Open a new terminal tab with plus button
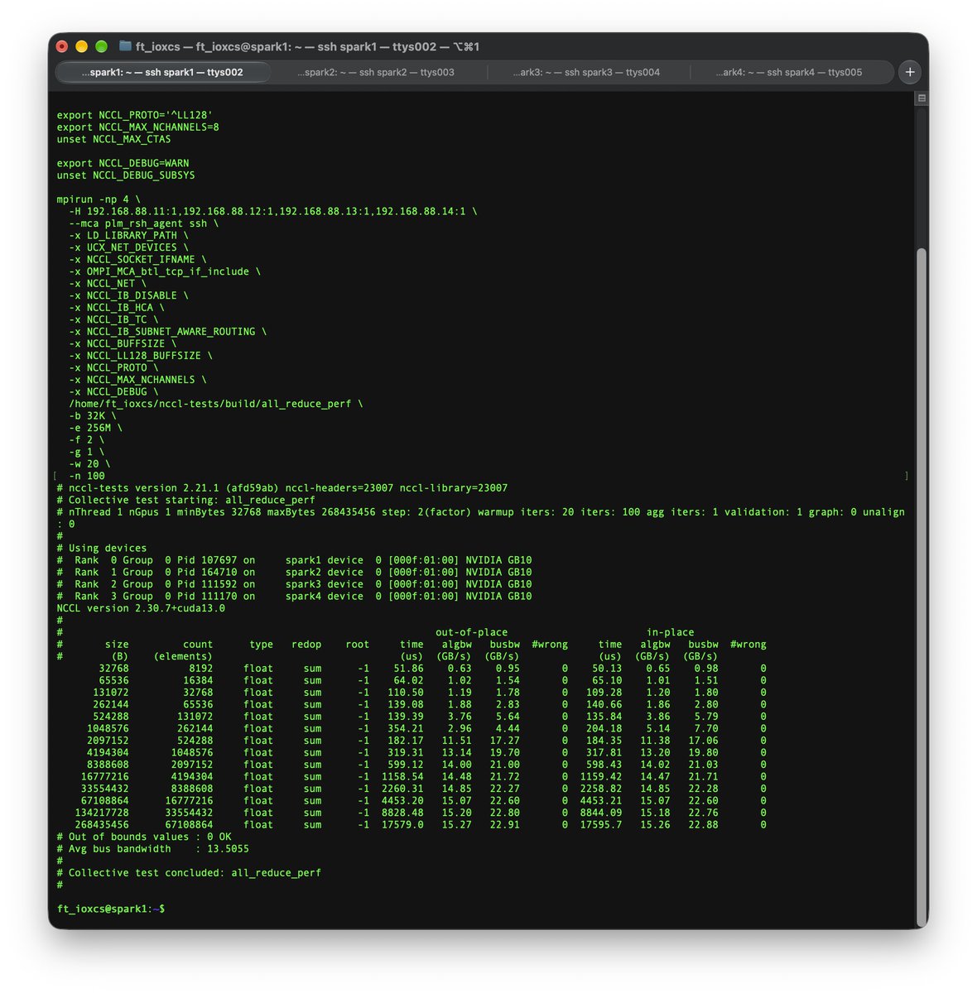Screen dimensions: 977x993 [909, 72]
